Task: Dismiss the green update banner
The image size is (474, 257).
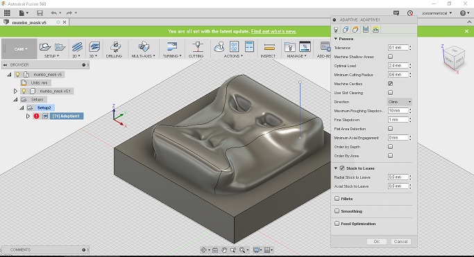Action: 467,31
